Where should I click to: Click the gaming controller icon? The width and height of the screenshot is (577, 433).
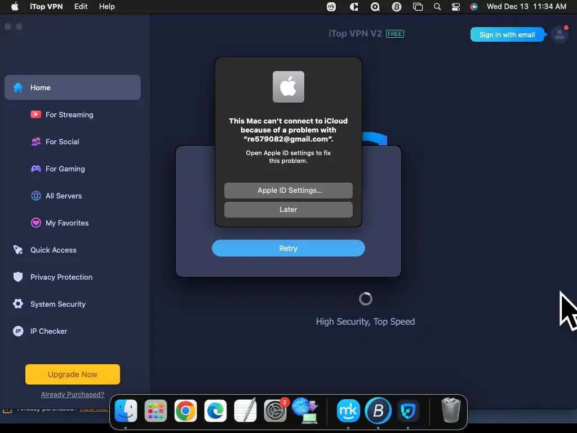pyautogui.click(x=35, y=169)
